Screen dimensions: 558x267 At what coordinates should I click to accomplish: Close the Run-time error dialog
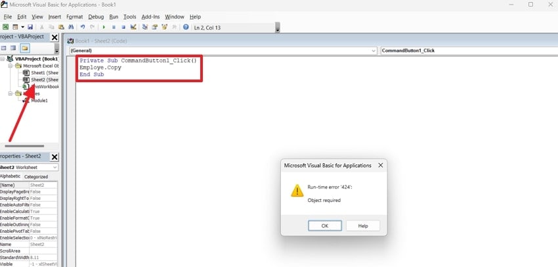pyautogui.click(x=380, y=166)
